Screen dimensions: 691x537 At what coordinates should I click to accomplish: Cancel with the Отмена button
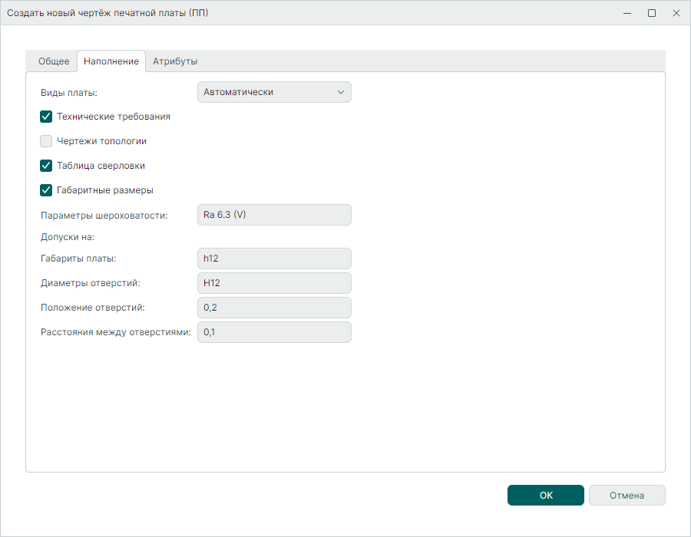click(627, 495)
